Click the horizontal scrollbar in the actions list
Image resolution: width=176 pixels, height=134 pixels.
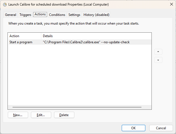coord(77,107)
